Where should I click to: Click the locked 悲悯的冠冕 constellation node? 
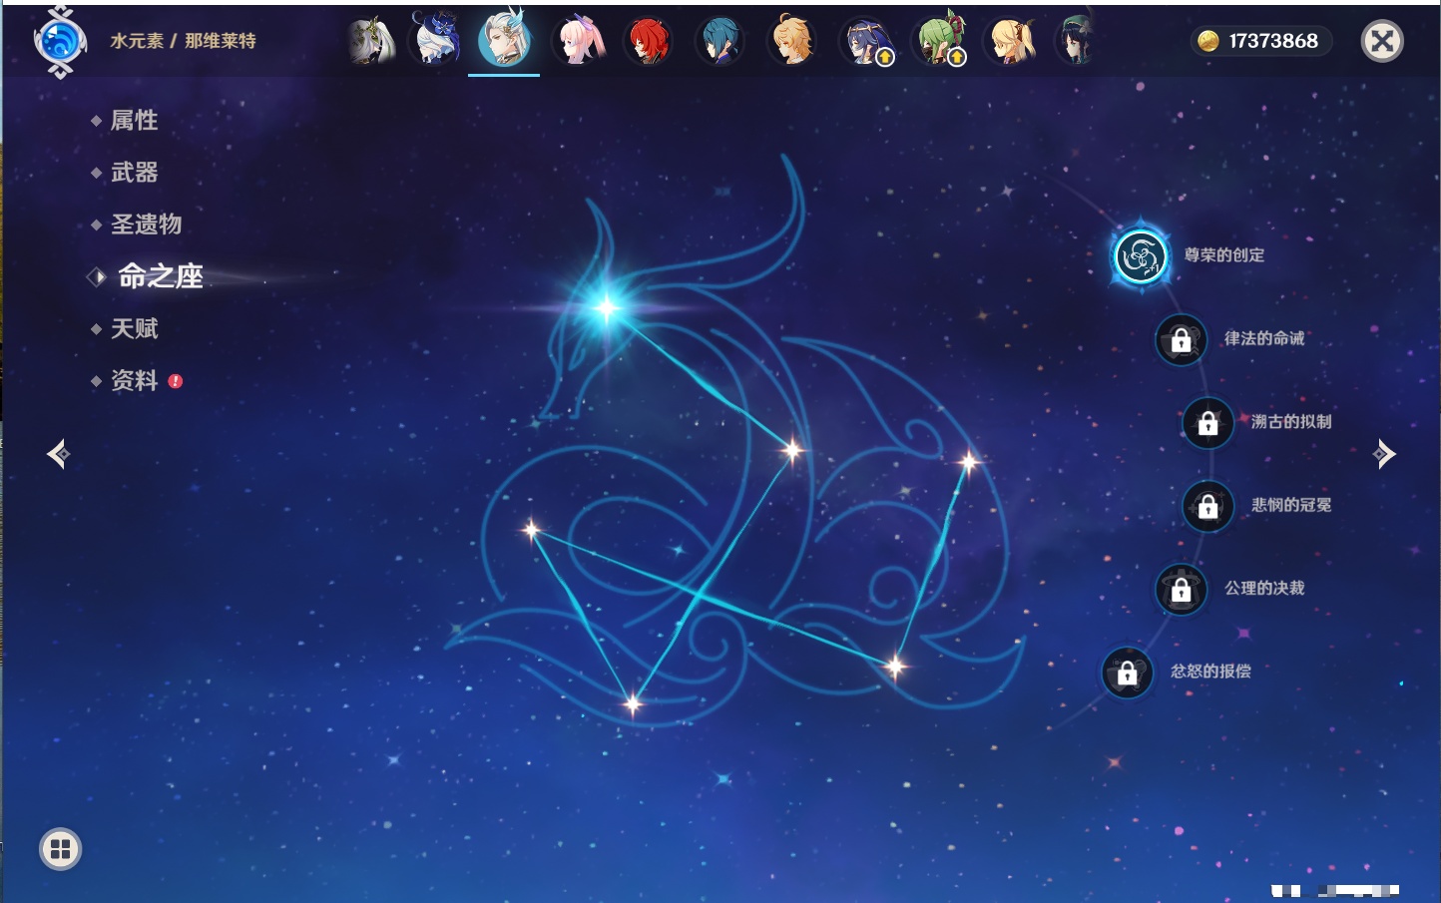point(1207,507)
